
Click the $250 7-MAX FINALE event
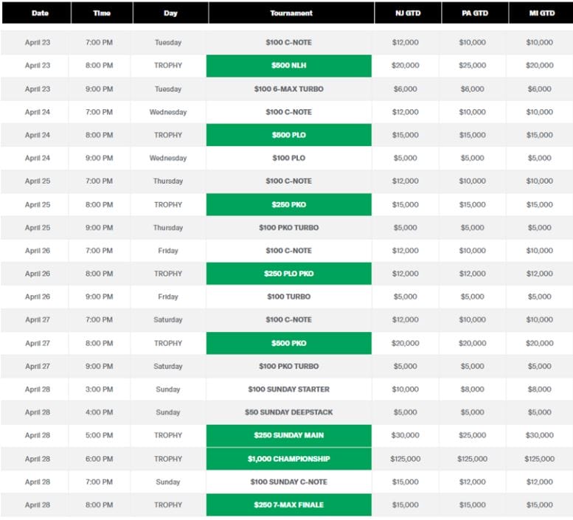(x=288, y=505)
